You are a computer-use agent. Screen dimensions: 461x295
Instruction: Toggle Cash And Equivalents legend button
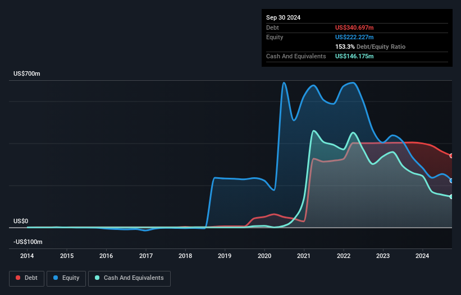click(x=129, y=278)
